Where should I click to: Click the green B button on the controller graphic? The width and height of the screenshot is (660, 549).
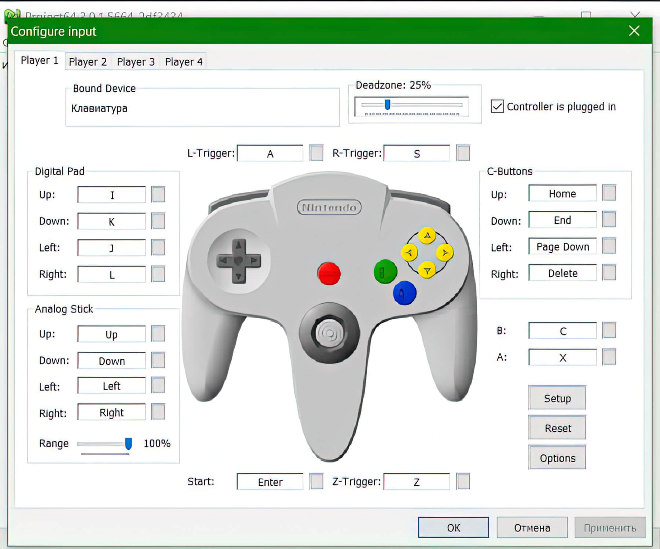tap(385, 272)
